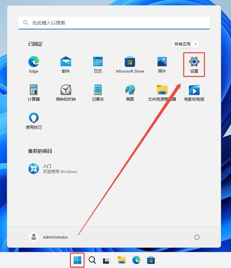
Task: Open recommended item 入门 欢迎使用 Windows
Action: (x=53, y=169)
